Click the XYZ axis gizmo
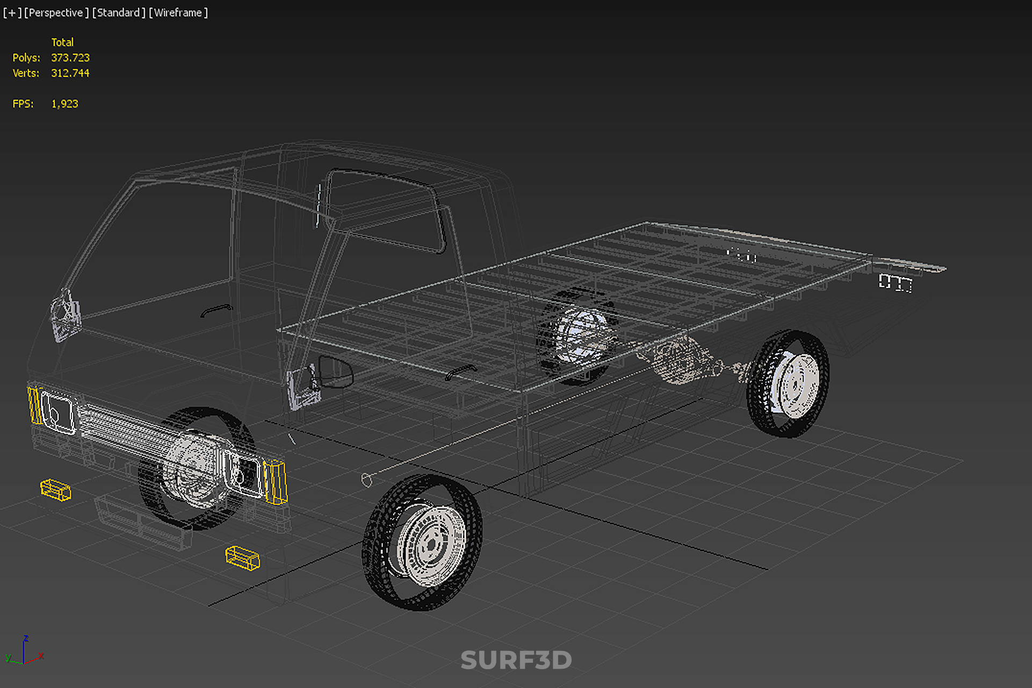Image resolution: width=1032 pixels, height=688 pixels. 24,651
